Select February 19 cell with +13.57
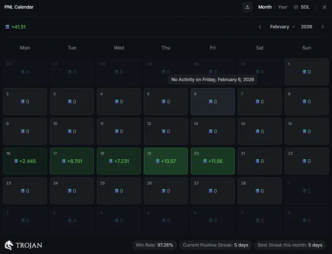This screenshot has height=254, width=332. pos(166,161)
